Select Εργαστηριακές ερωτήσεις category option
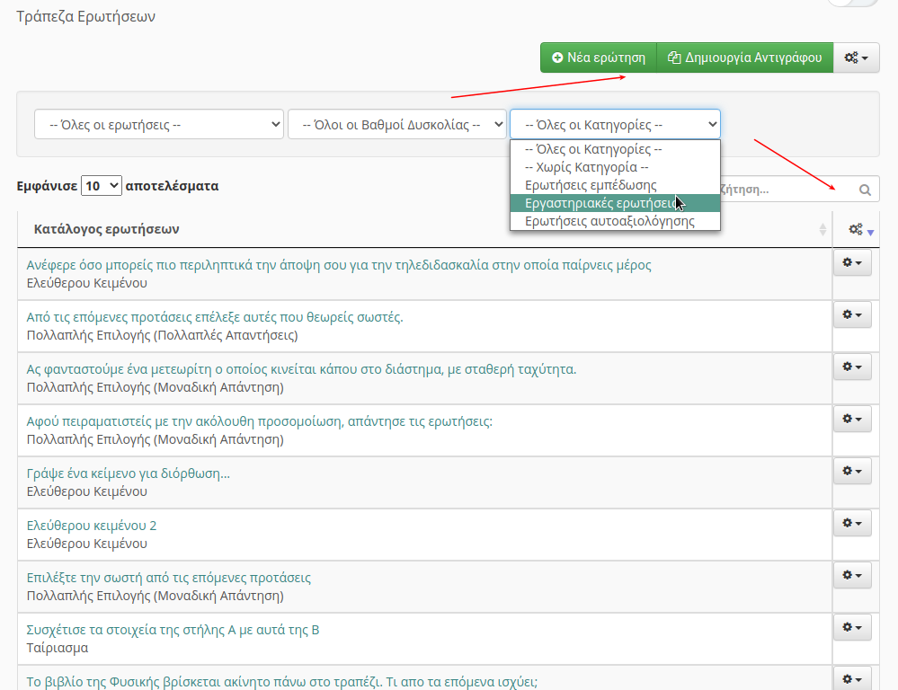 pos(615,203)
